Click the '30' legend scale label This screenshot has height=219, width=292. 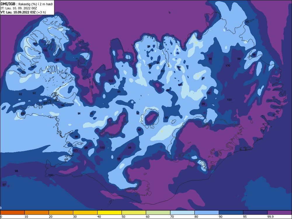75,217
